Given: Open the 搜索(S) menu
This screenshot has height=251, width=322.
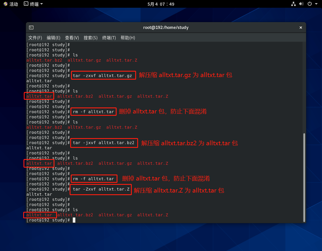Looking at the screenshot, I should tap(91, 38).
